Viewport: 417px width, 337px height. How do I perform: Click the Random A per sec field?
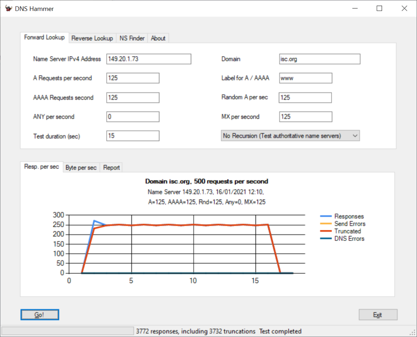[x=305, y=97]
